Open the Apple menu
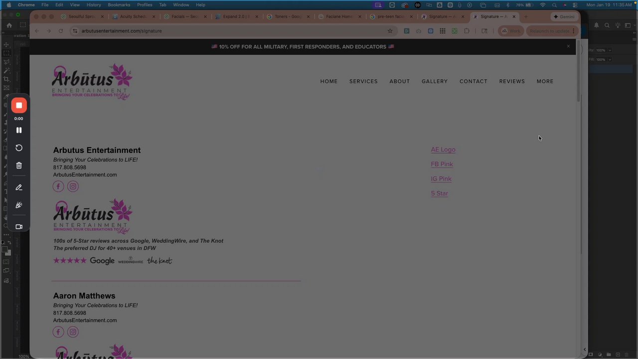 pos(8,4)
